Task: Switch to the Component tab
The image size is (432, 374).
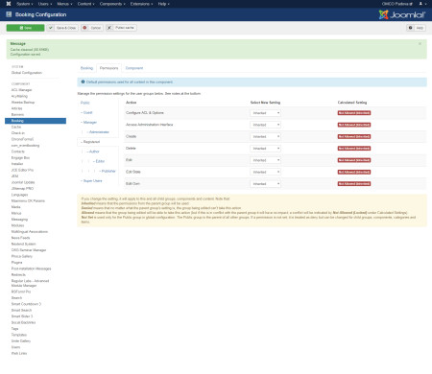Action: pyautogui.click(x=134, y=68)
